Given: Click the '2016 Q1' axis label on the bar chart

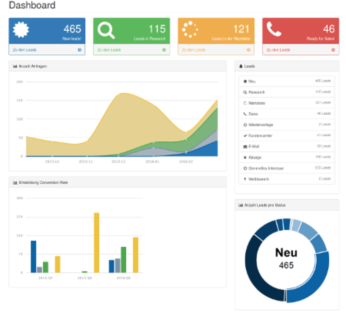Looking at the screenshot, I should (123, 278).
